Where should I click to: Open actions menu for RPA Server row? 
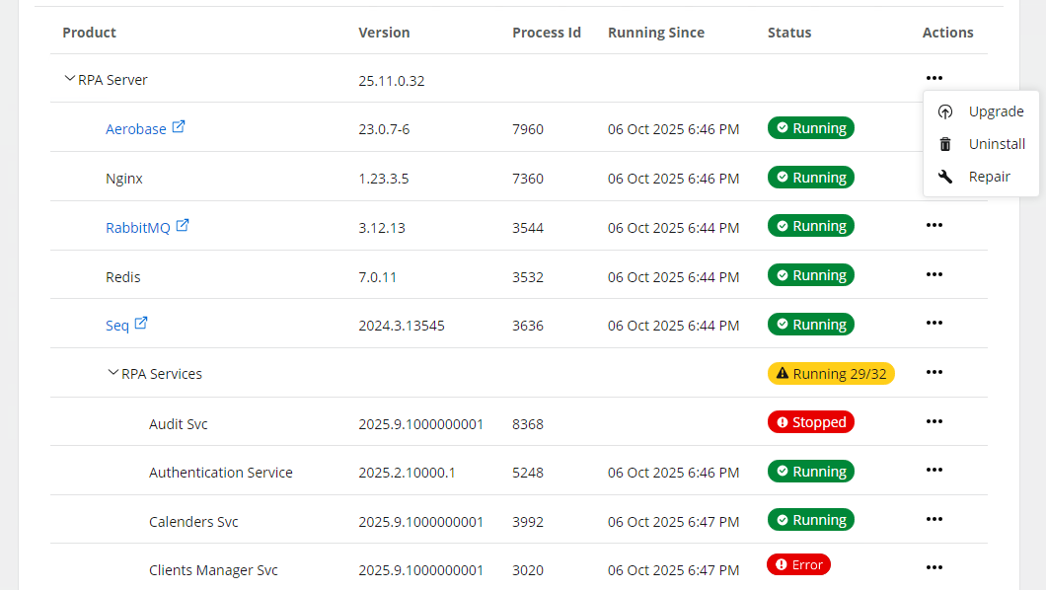[x=934, y=79]
